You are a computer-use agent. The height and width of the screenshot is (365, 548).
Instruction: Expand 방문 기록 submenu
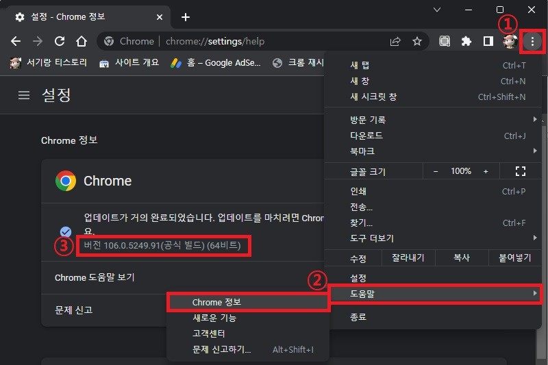click(433, 120)
